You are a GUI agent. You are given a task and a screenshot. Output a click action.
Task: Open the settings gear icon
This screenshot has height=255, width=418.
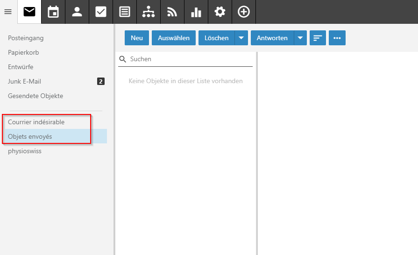coord(220,12)
